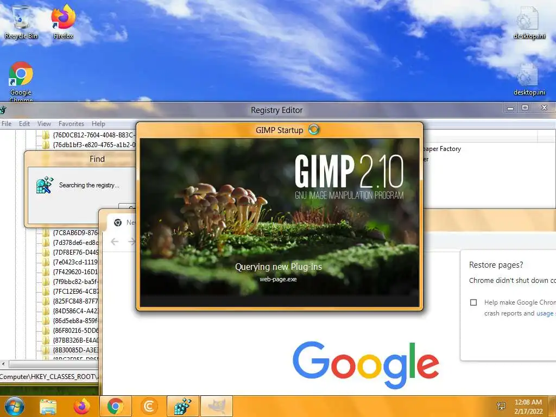Select the {825FC848-87F7 registry key
Image resolution: width=556 pixels, height=417 pixels.
coord(75,301)
